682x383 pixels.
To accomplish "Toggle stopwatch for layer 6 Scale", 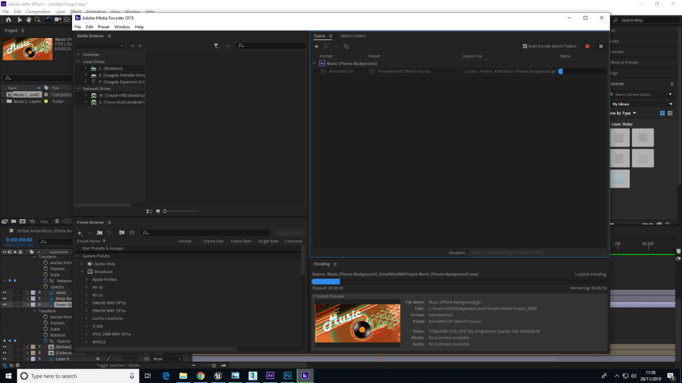I will click(46, 329).
